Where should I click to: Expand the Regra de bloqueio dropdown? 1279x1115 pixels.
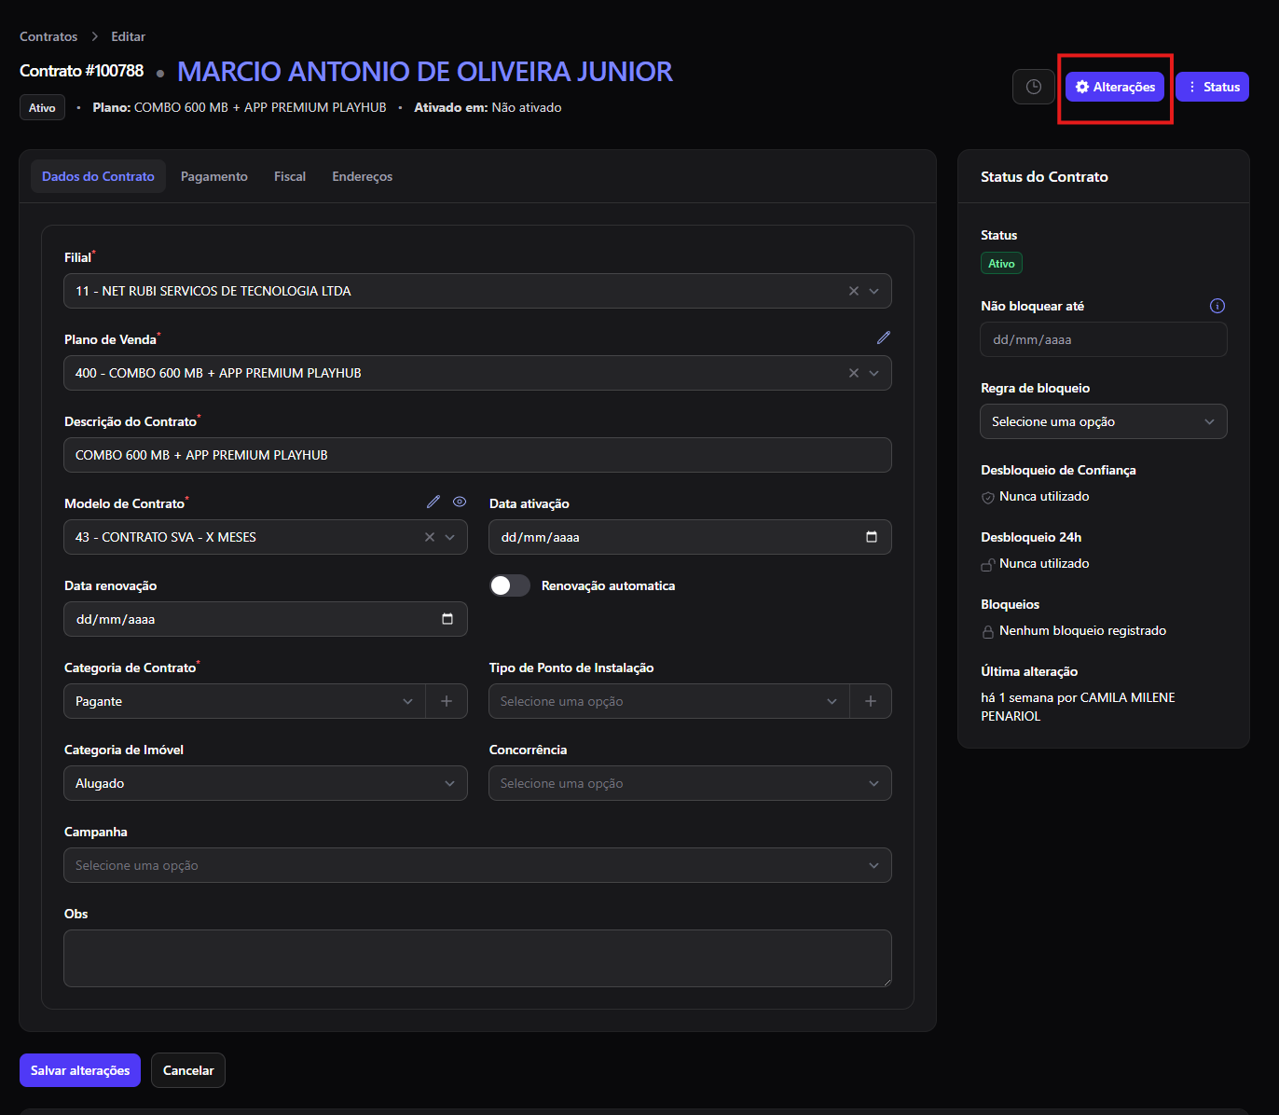[1104, 421]
